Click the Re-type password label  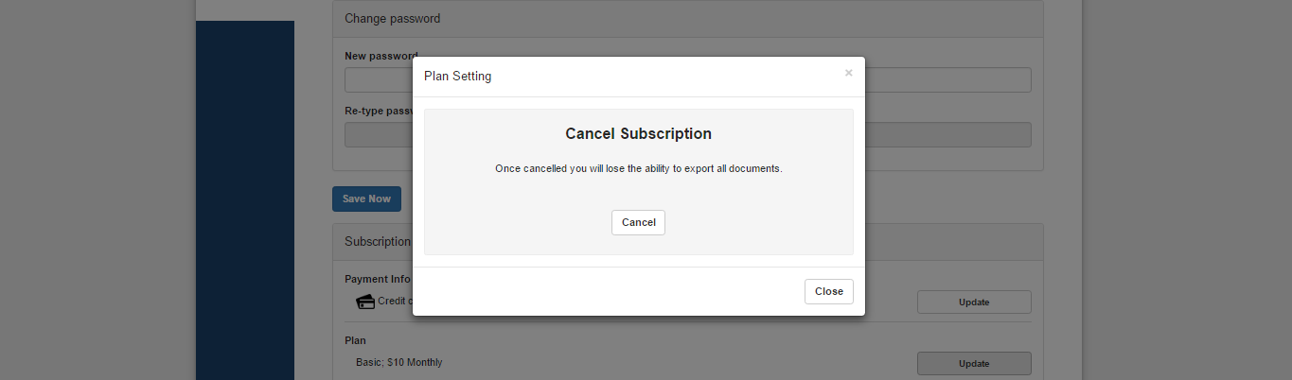(x=378, y=112)
